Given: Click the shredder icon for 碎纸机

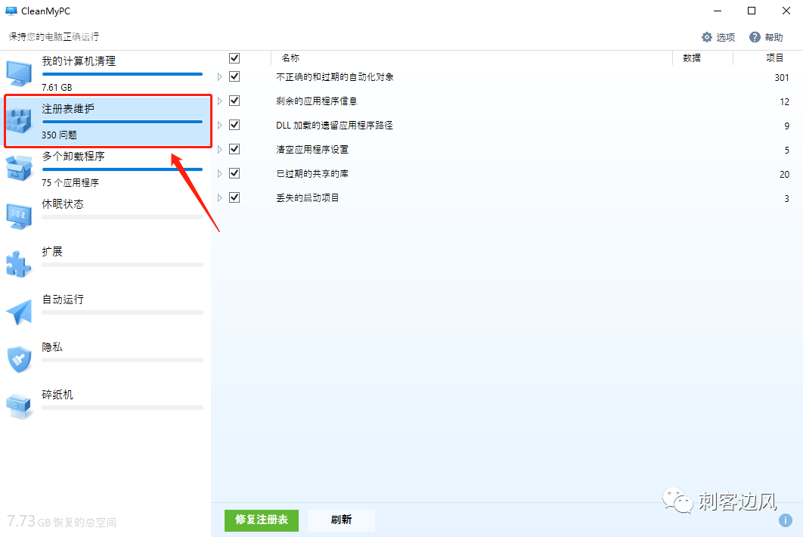Looking at the screenshot, I should [x=19, y=407].
